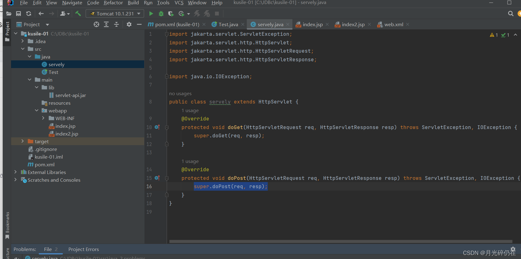Close the index2.jsp tab
521x259 pixels.
(369, 24)
